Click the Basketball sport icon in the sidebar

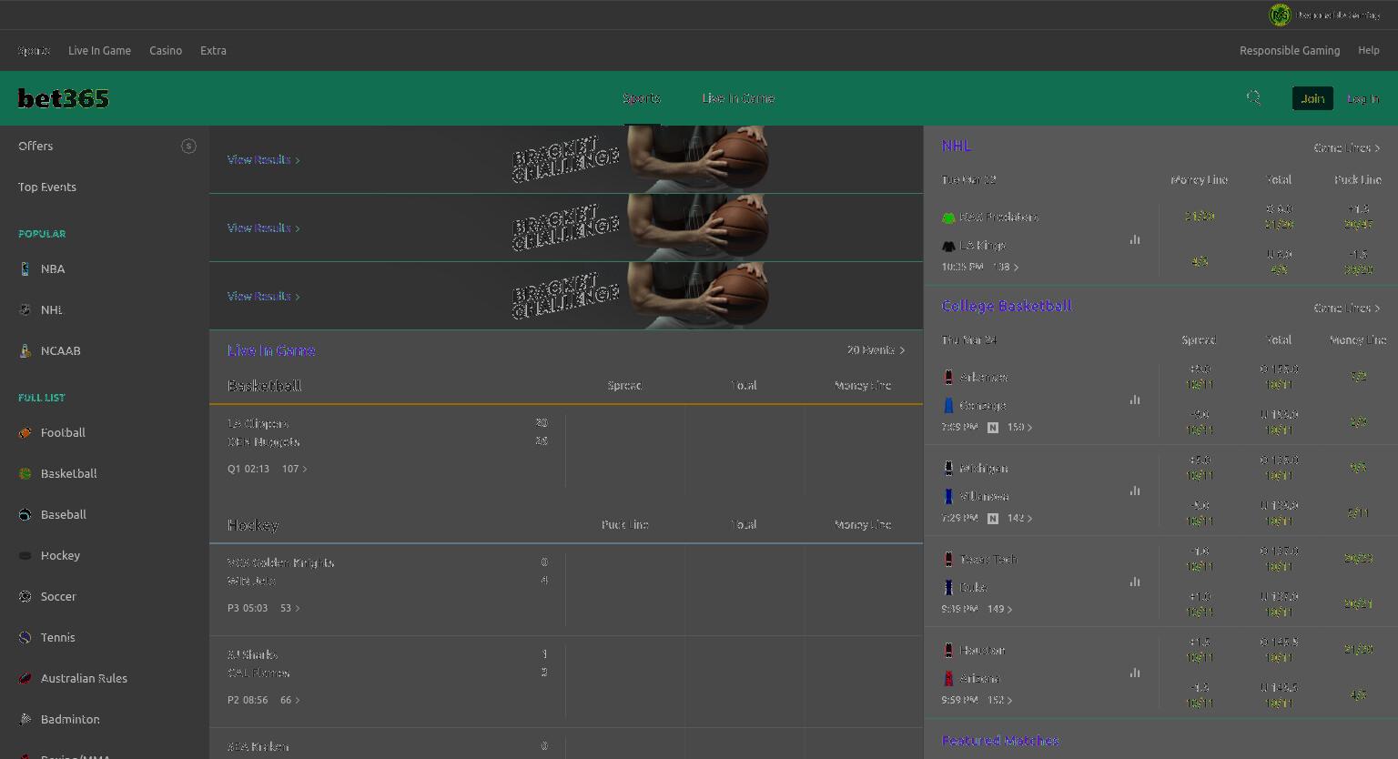(x=25, y=473)
